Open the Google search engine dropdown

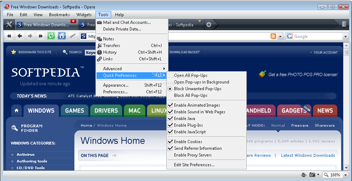point(345,36)
